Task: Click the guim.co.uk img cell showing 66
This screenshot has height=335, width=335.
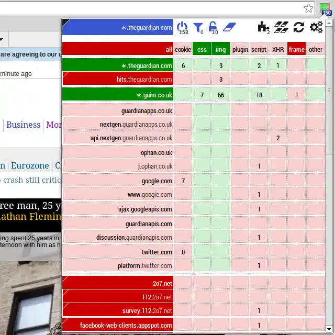Action: pos(221,94)
